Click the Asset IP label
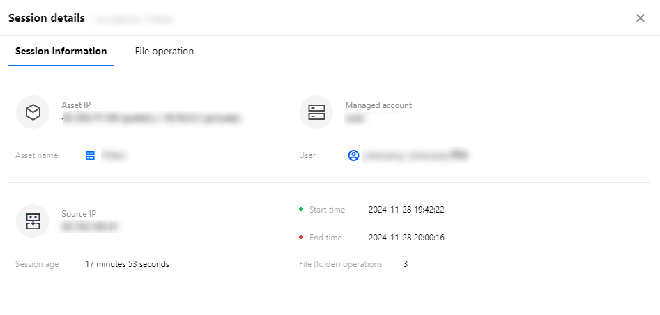 (x=76, y=105)
